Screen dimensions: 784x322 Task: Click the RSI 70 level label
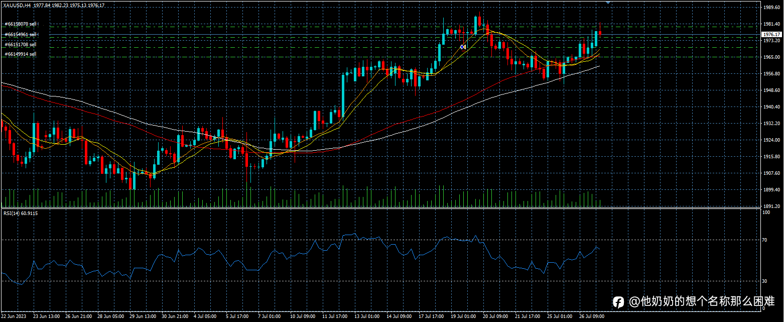[x=765, y=240]
